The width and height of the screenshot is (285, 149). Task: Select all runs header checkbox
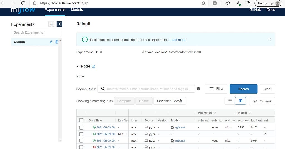[81, 120]
